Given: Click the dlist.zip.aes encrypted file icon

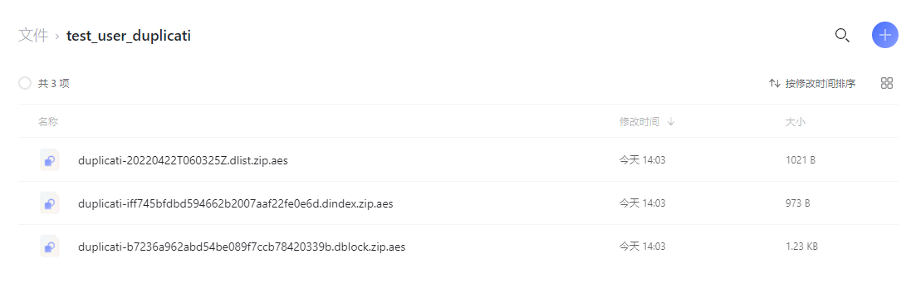Looking at the screenshot, I should pyautogui.click(x=49, y=159).
